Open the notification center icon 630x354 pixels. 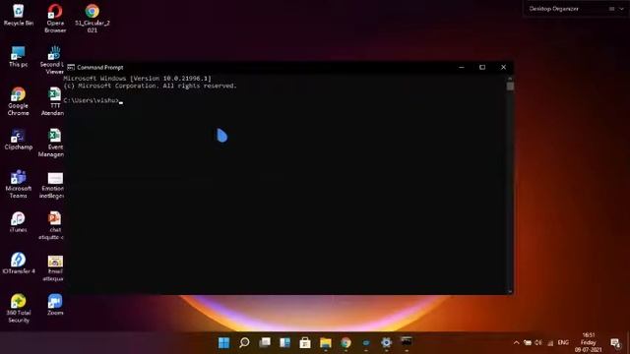(615, 343)
